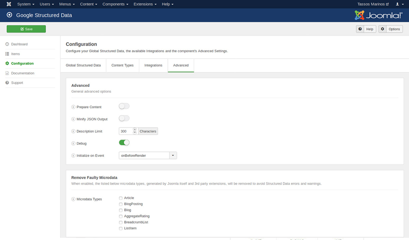Check the BreadcrumbList microdata checkbox
Viewport: 409px width, 240px height.
point(121,223)
